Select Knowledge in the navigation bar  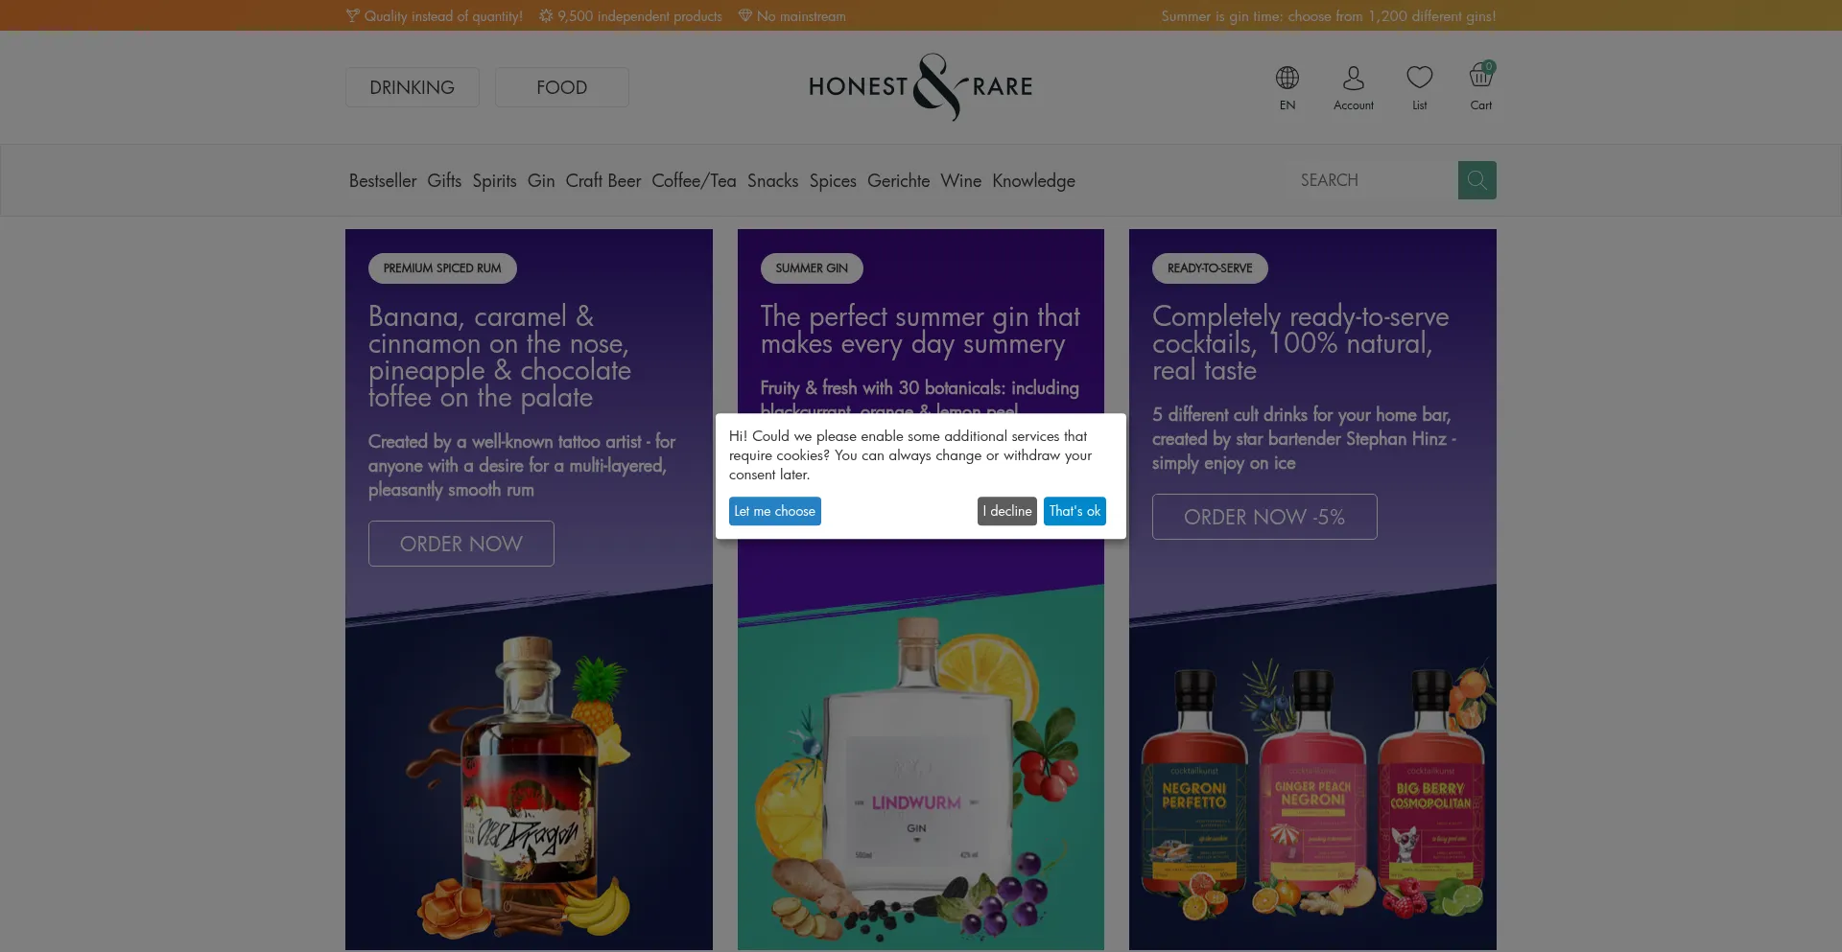1033,180
